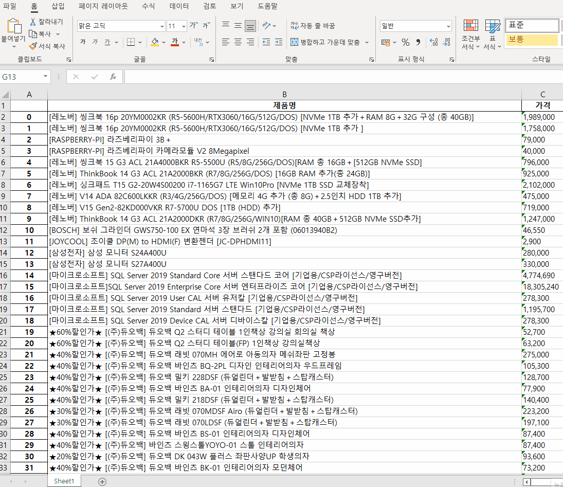Open Merge and Center dropdown arrow

pyautogui.click(x=367, y=42)
